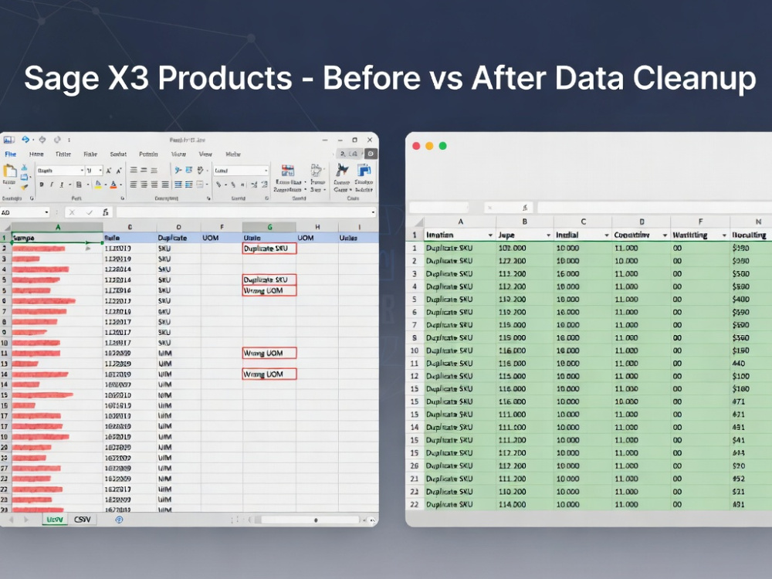Image resolution: width=772 pixels, height=579 pixels.
Task: Click the Top Align icon
Action: click(x=134, y=170)
